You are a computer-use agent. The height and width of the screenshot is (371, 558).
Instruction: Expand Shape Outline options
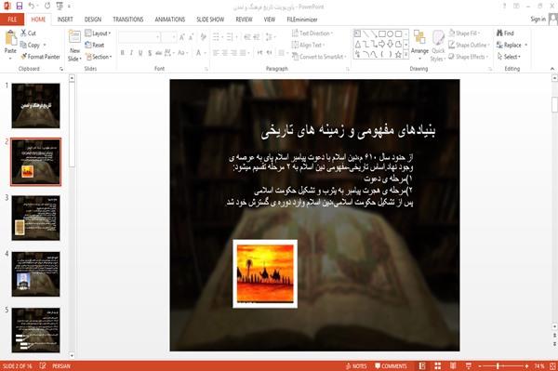[469, 45]
